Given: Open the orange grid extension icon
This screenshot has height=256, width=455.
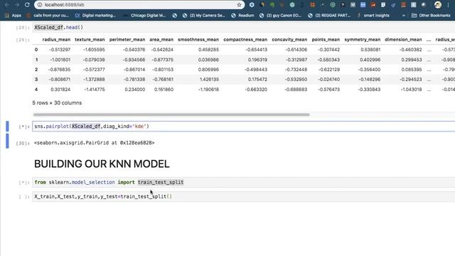Looking at the screenshot, I should [313, 5].
